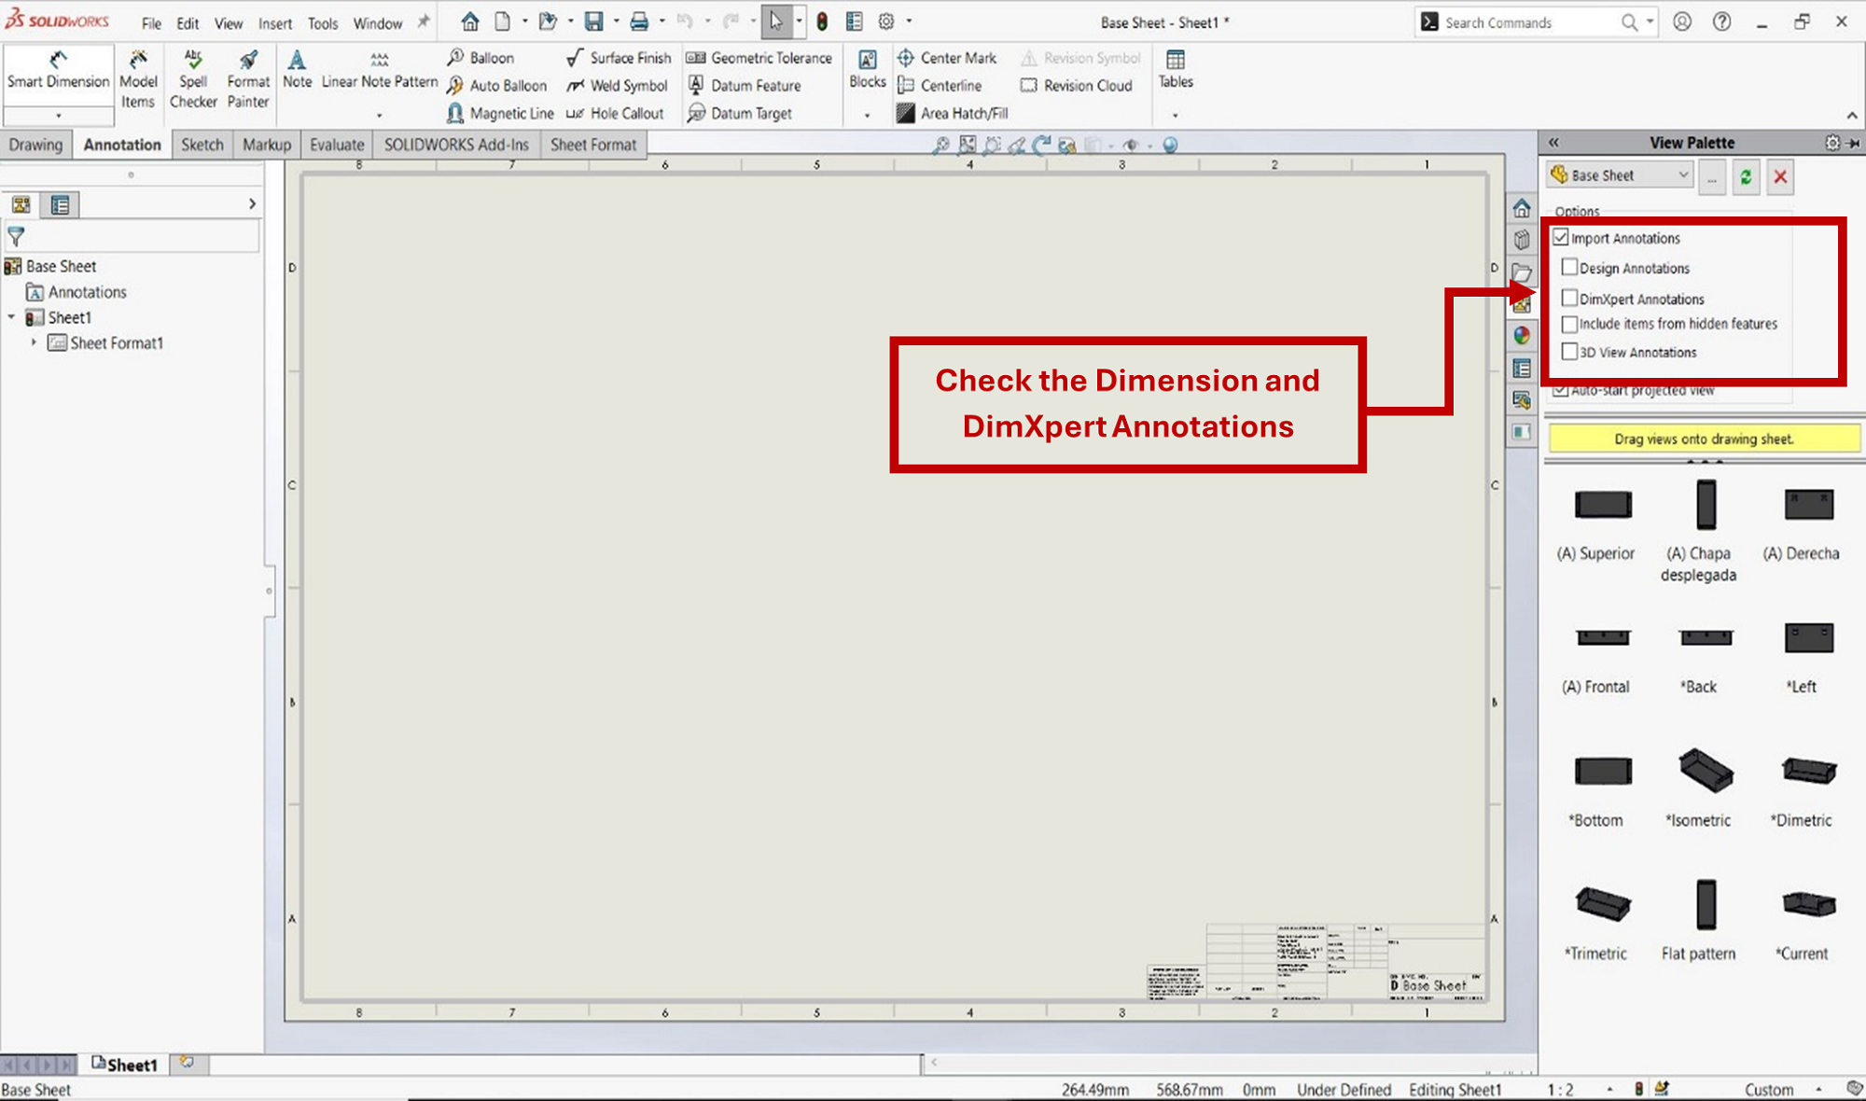Viewport: 1866px width, 1101px height.
Task: Select the Sheet1 tab at bottom
Action: pos(125,1065)
